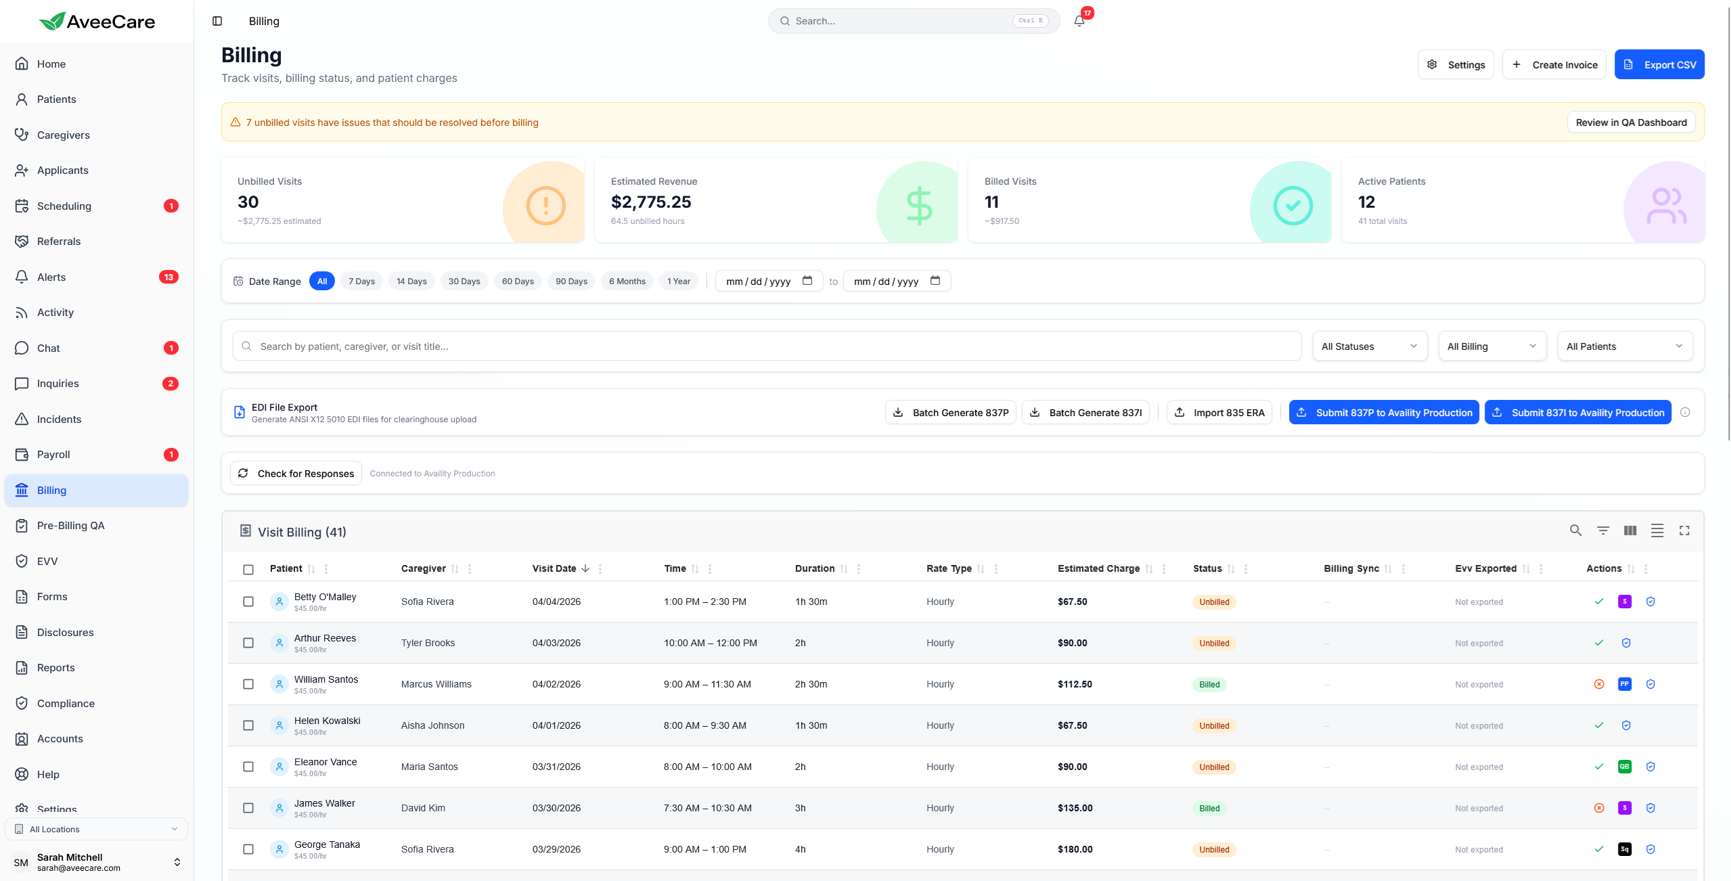Select Betty O'Malley row checkbox
The image size is (1731, 881).
click(x=248, y=602)
